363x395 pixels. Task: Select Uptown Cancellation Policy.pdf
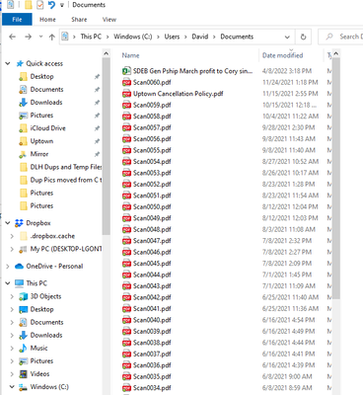pyautogui.click(x=178, y=94)
